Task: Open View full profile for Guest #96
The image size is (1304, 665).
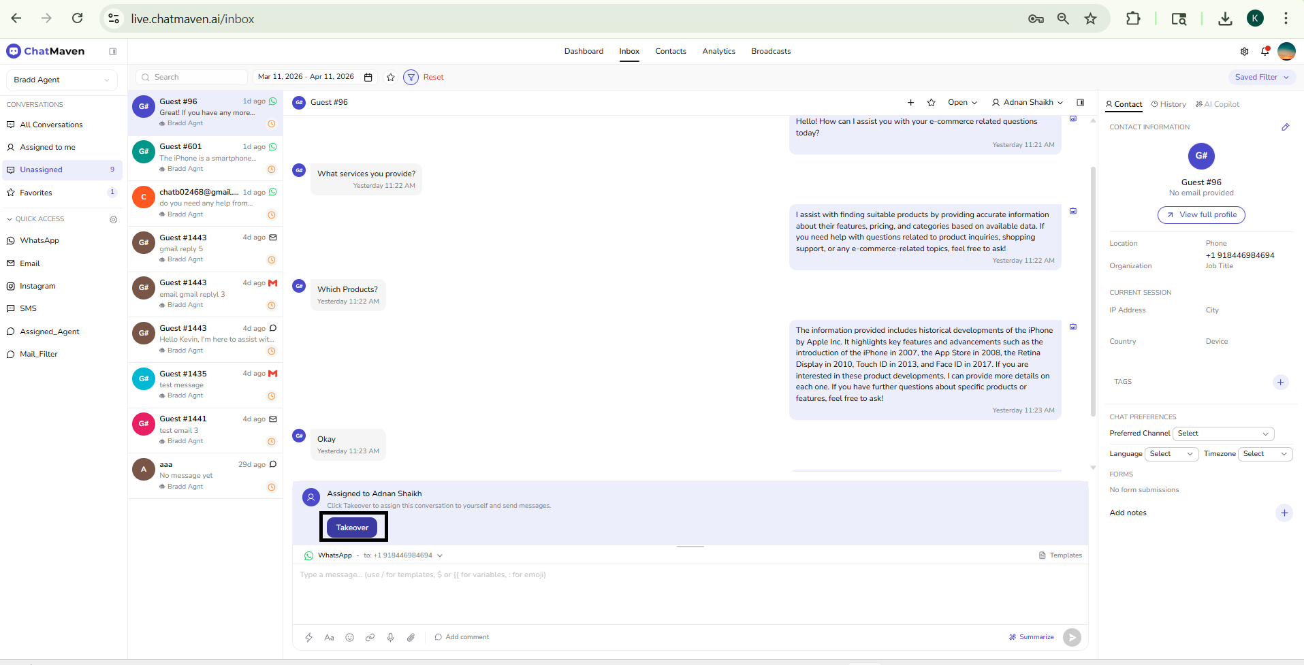Action: [x=1200, y=214]
